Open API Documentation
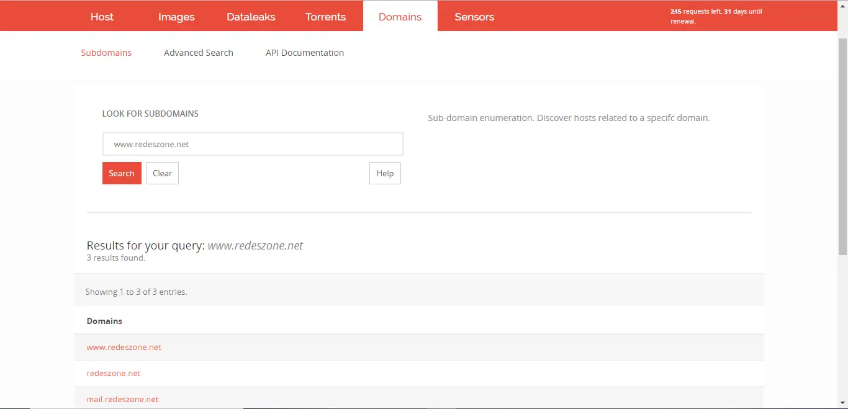This screenshot has width=848, height=409. (305, 53)
